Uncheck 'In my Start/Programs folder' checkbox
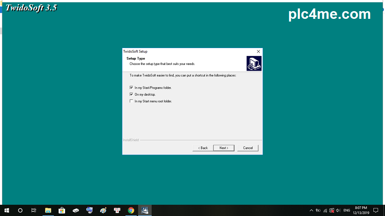The height and width of the screenshot is (216, 385). pyautogui.click(x=131, y=88)
